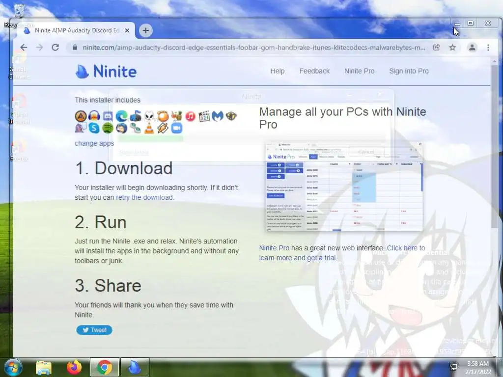Click retry the download link

[x=144, y=197]
